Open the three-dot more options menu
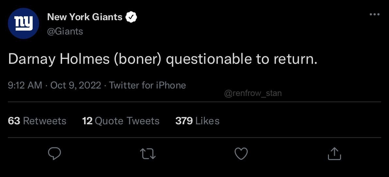The image size is (389, 177). coord(375,14)
